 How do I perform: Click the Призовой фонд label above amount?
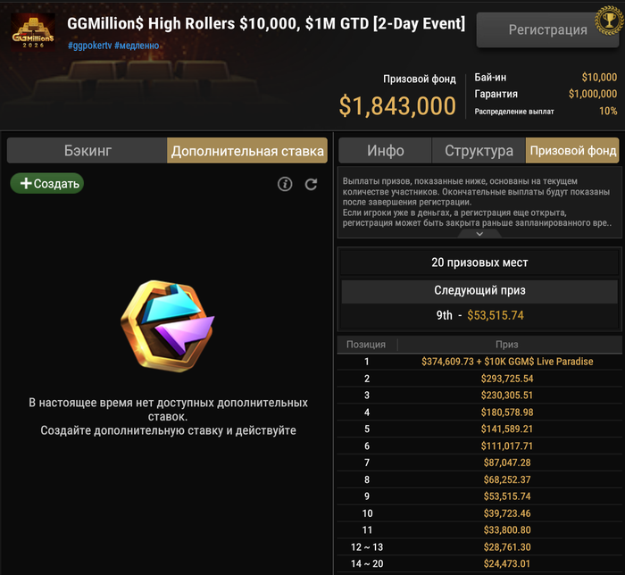420,79
